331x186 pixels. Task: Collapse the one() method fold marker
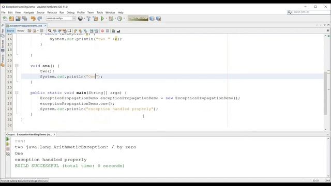tap(17, 66)
